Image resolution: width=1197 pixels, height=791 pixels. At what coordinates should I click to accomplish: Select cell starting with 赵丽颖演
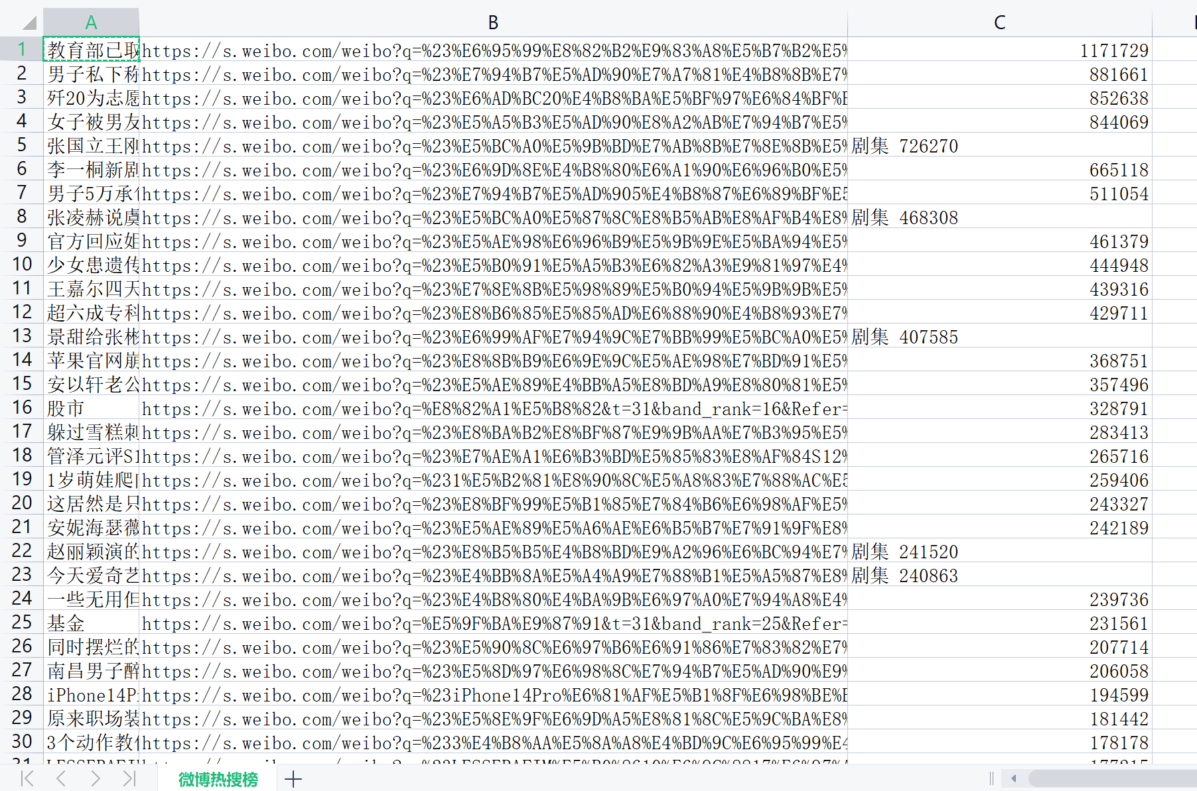pyautogui.click(x=92, y=551)
